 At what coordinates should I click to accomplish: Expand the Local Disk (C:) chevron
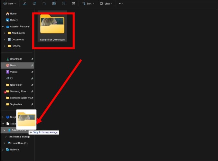4,143
